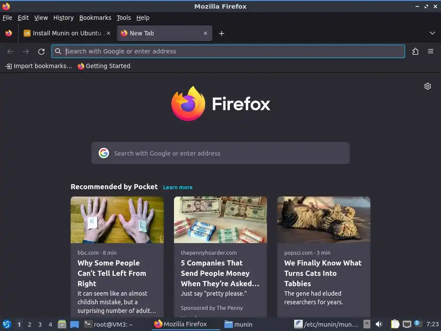Image resolution: width=441 pixels, height=331 pixels.
Task: Open the Edit menu
Action: click(x=23, y=18)
